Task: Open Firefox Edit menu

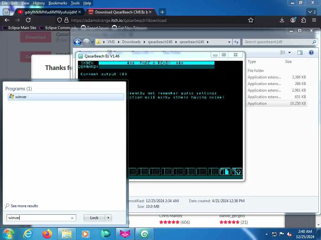Action: [x=14, y=3]
